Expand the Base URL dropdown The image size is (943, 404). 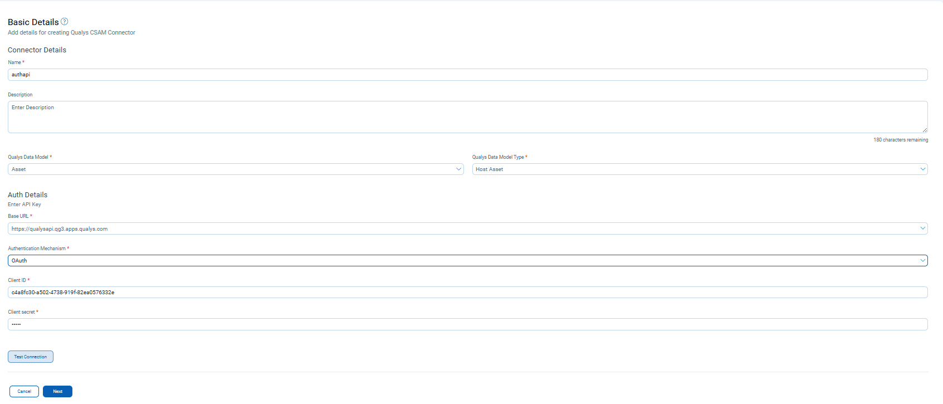coord(468,228)
